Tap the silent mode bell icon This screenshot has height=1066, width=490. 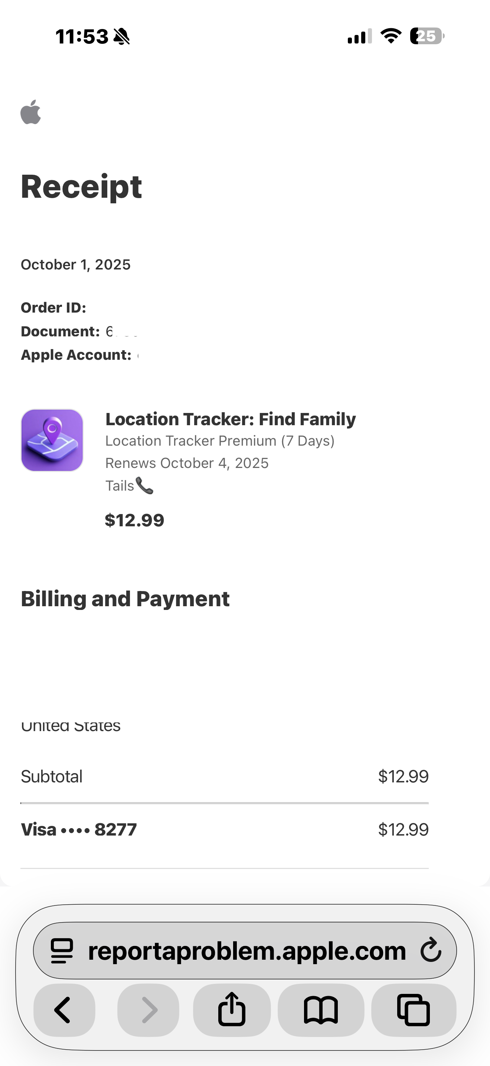tap(121, 36)
